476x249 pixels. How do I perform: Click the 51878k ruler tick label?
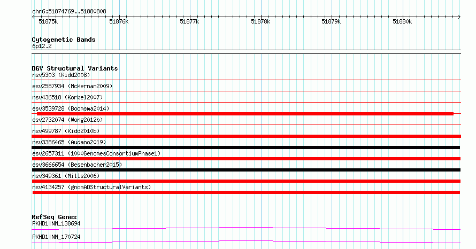click(260, 21)
